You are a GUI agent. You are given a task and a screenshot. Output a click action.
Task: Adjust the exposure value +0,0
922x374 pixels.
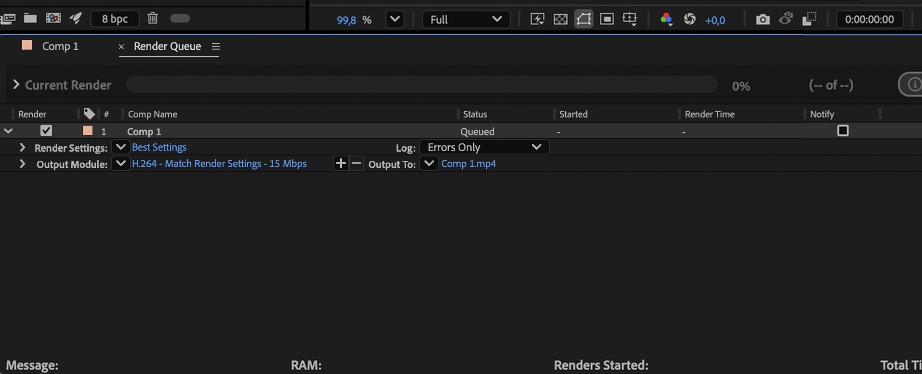pos(715,20)
